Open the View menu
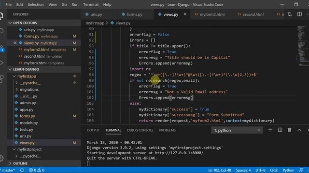 [53, 4]
